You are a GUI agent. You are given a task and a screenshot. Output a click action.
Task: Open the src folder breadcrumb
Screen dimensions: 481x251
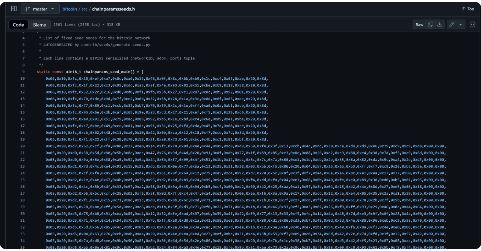[x=84, y=9]
